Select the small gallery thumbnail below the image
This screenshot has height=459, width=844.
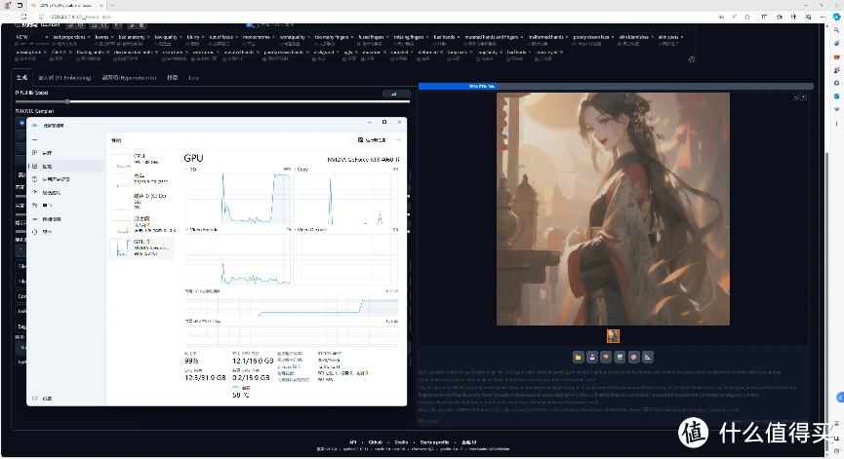[613, 336]
